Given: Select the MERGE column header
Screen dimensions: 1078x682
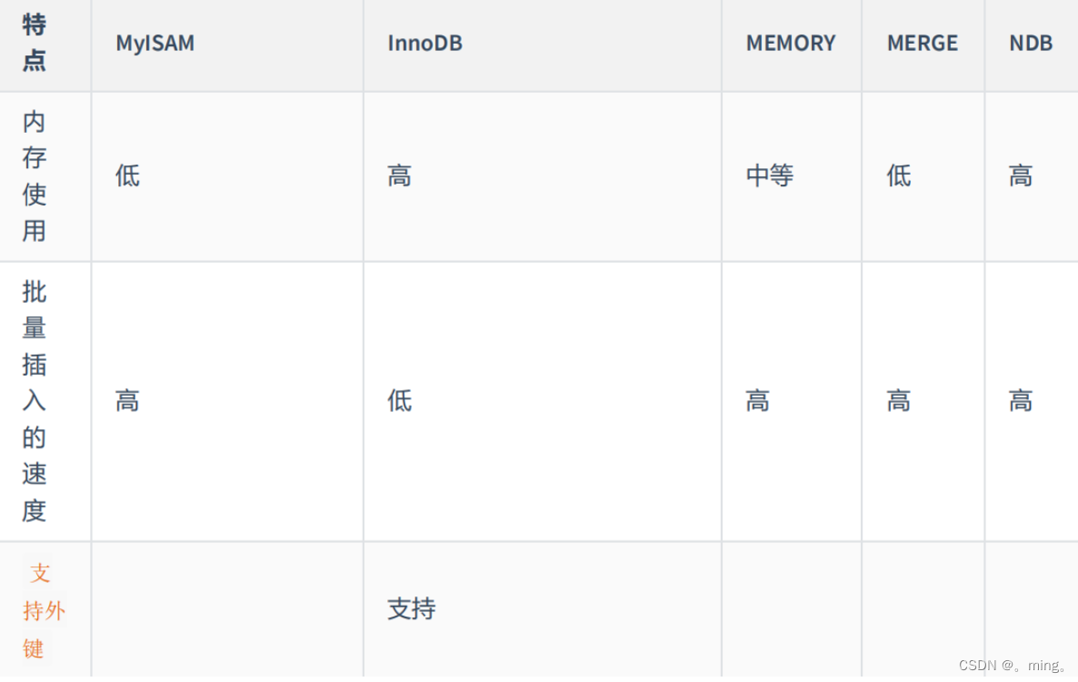Looking at the screenshot, I should (922, 44).
